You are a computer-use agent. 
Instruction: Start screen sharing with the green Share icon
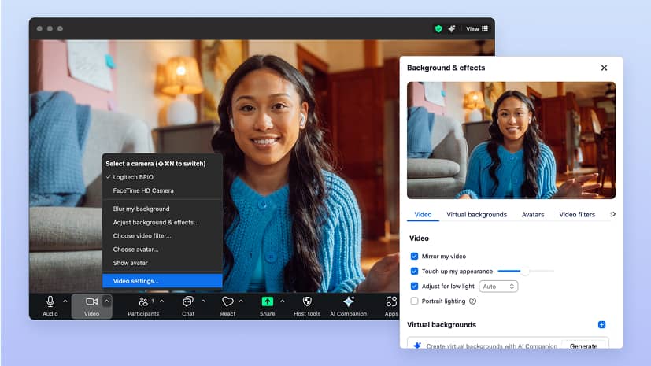click(x=267, y=302)
